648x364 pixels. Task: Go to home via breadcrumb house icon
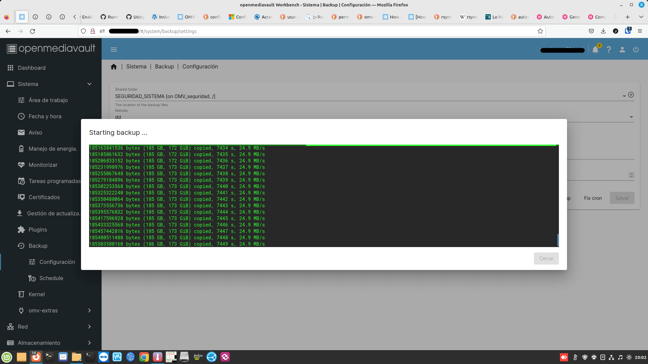click(x=114, y=67)
